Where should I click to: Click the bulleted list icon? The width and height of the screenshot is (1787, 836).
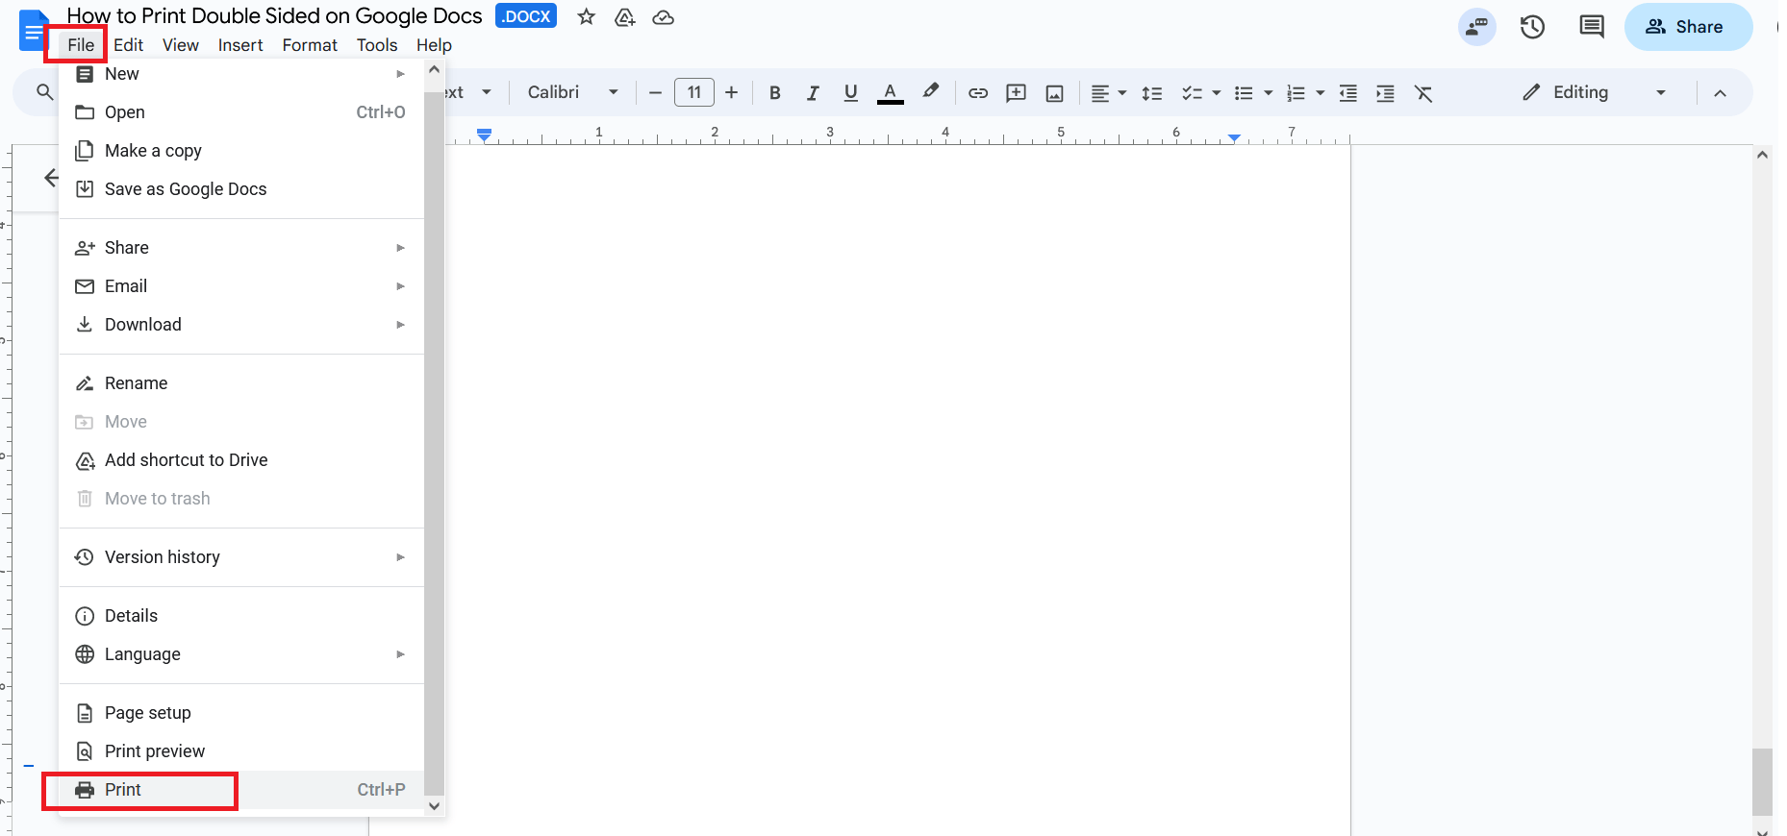point(1244,92)
